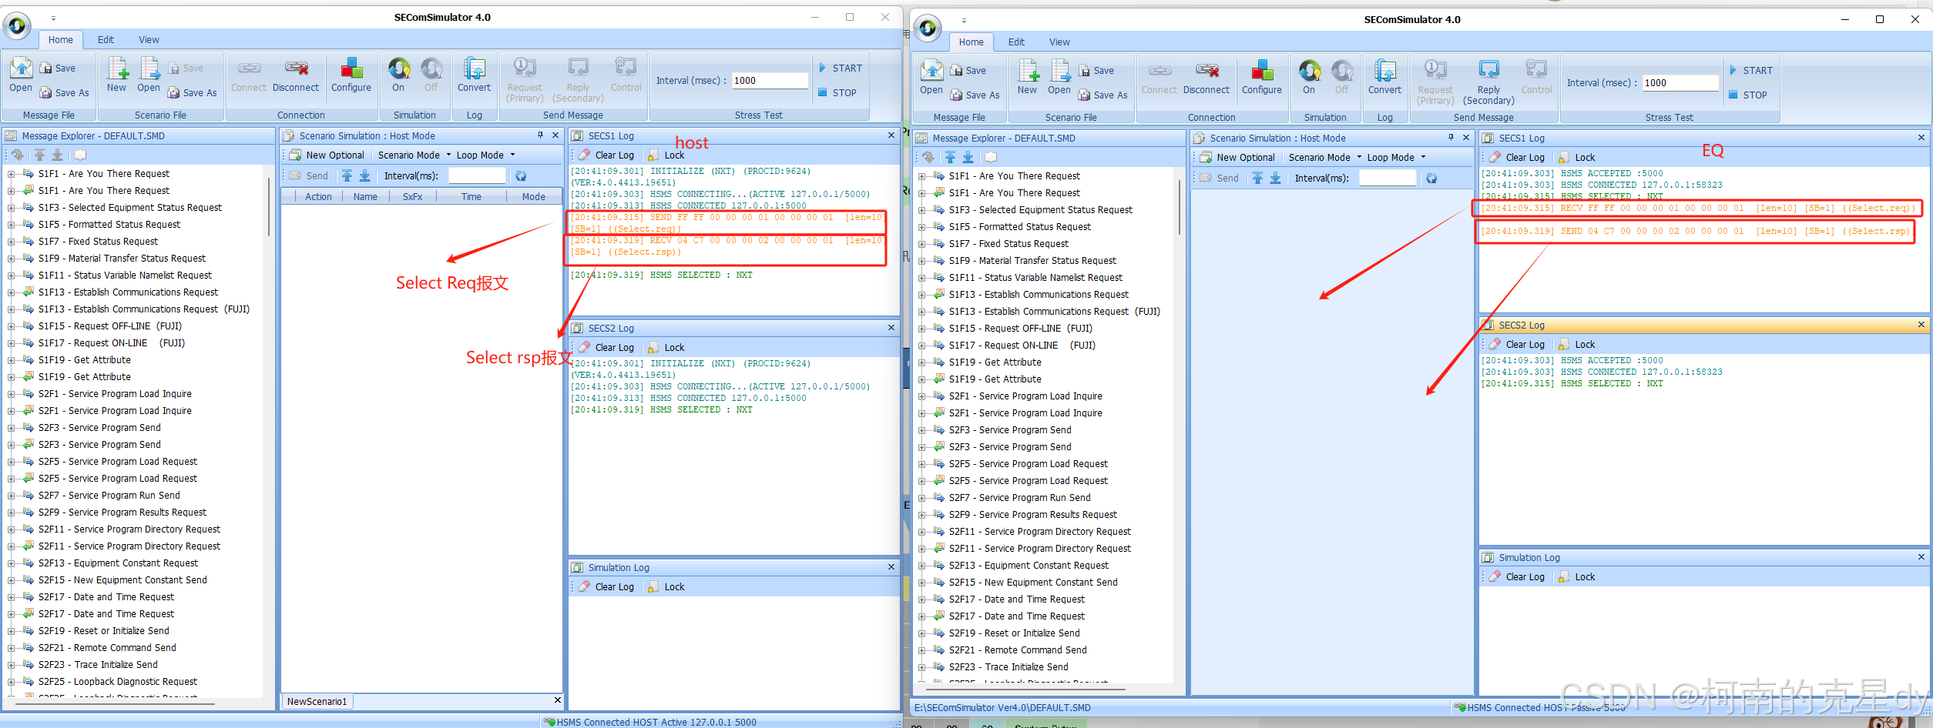Lock the SECS2 Log in left window

pos(666,347)
